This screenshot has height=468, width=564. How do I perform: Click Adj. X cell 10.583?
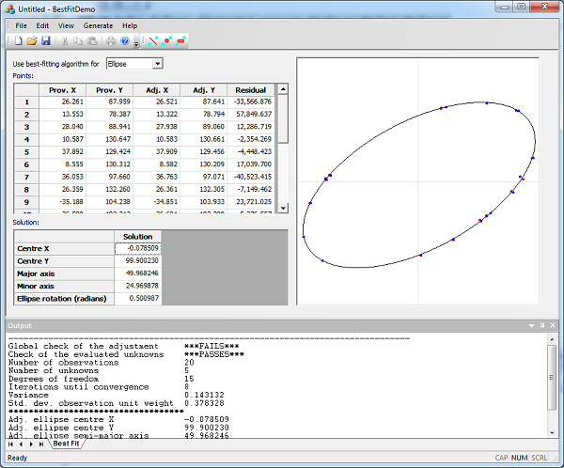[x=157, y=139]
